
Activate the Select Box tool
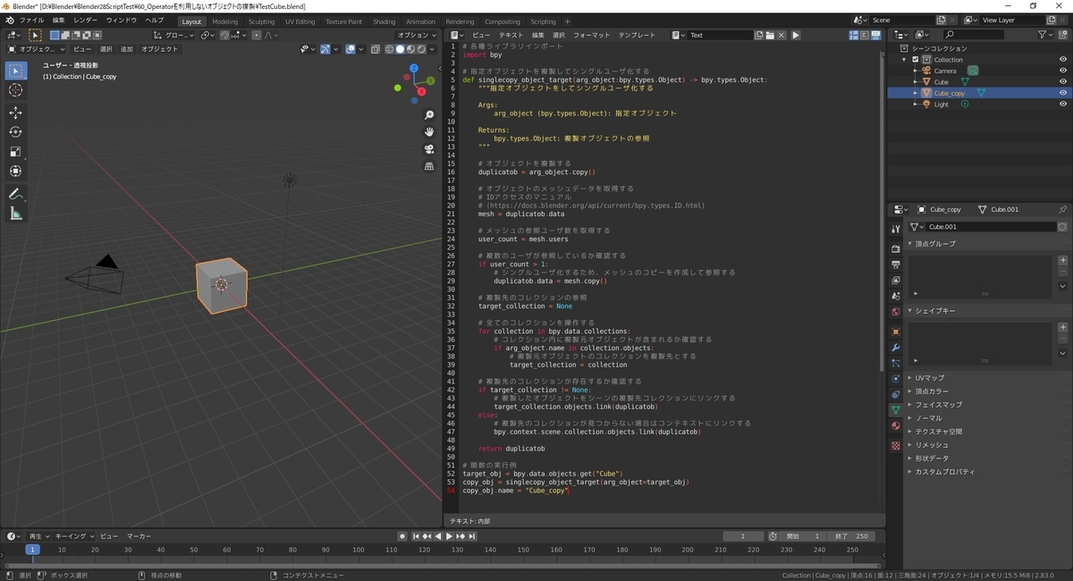[16, 71]
